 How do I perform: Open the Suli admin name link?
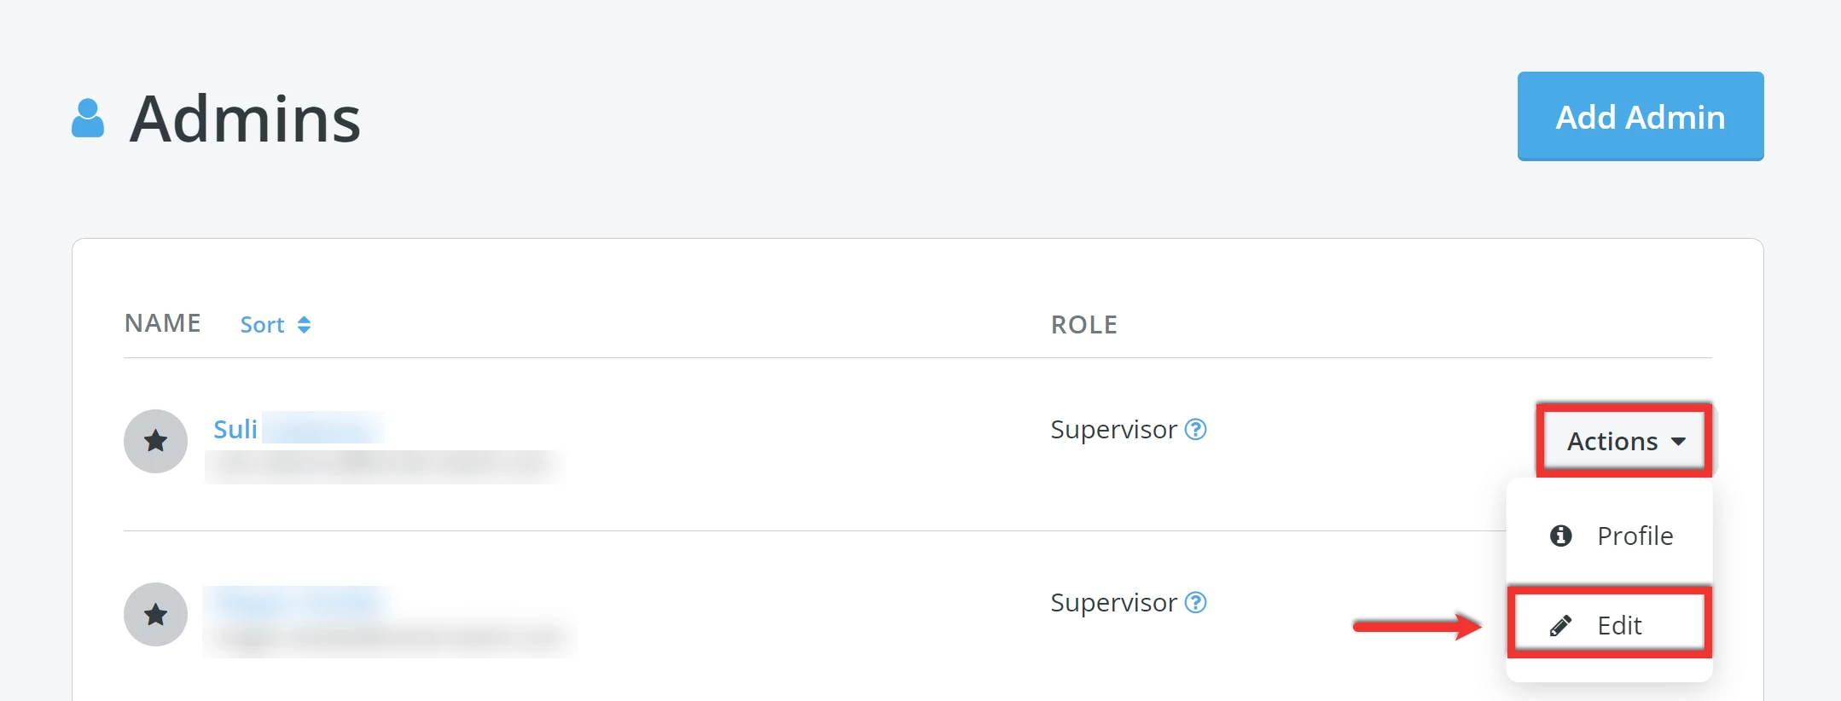pos(235,429)
